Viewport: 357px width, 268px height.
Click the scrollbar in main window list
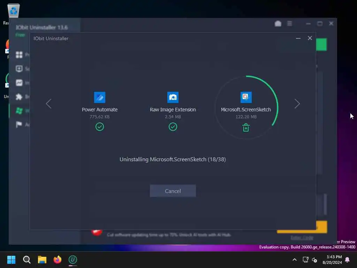[325, 204]
